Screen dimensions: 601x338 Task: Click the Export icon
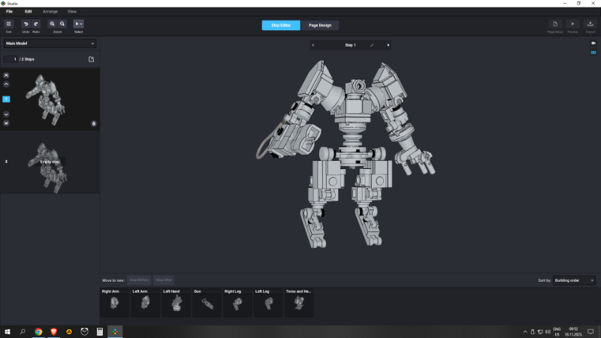click(x=590, y=25)
